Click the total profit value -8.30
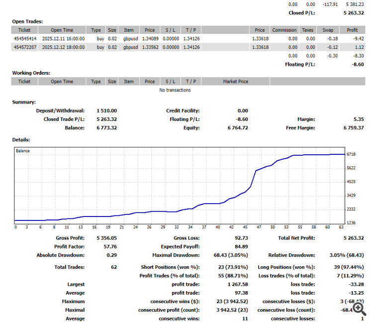 (x=359, y=56)
